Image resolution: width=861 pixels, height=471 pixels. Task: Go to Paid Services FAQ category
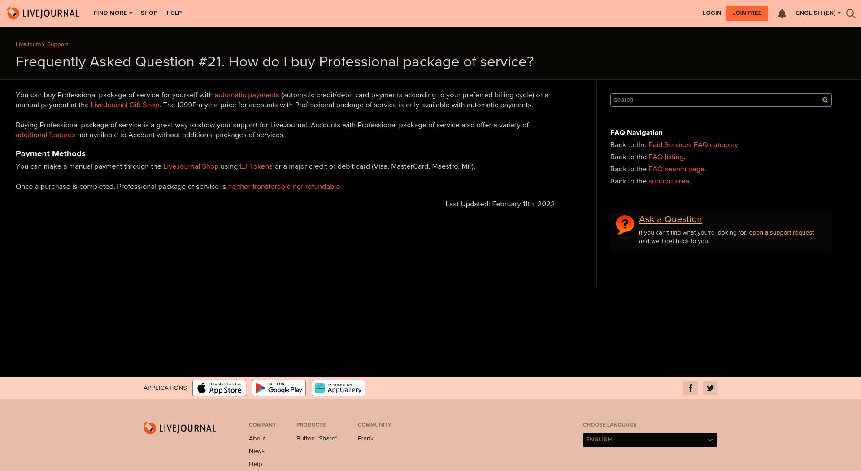pyautogui.click(x=693, y=145)
